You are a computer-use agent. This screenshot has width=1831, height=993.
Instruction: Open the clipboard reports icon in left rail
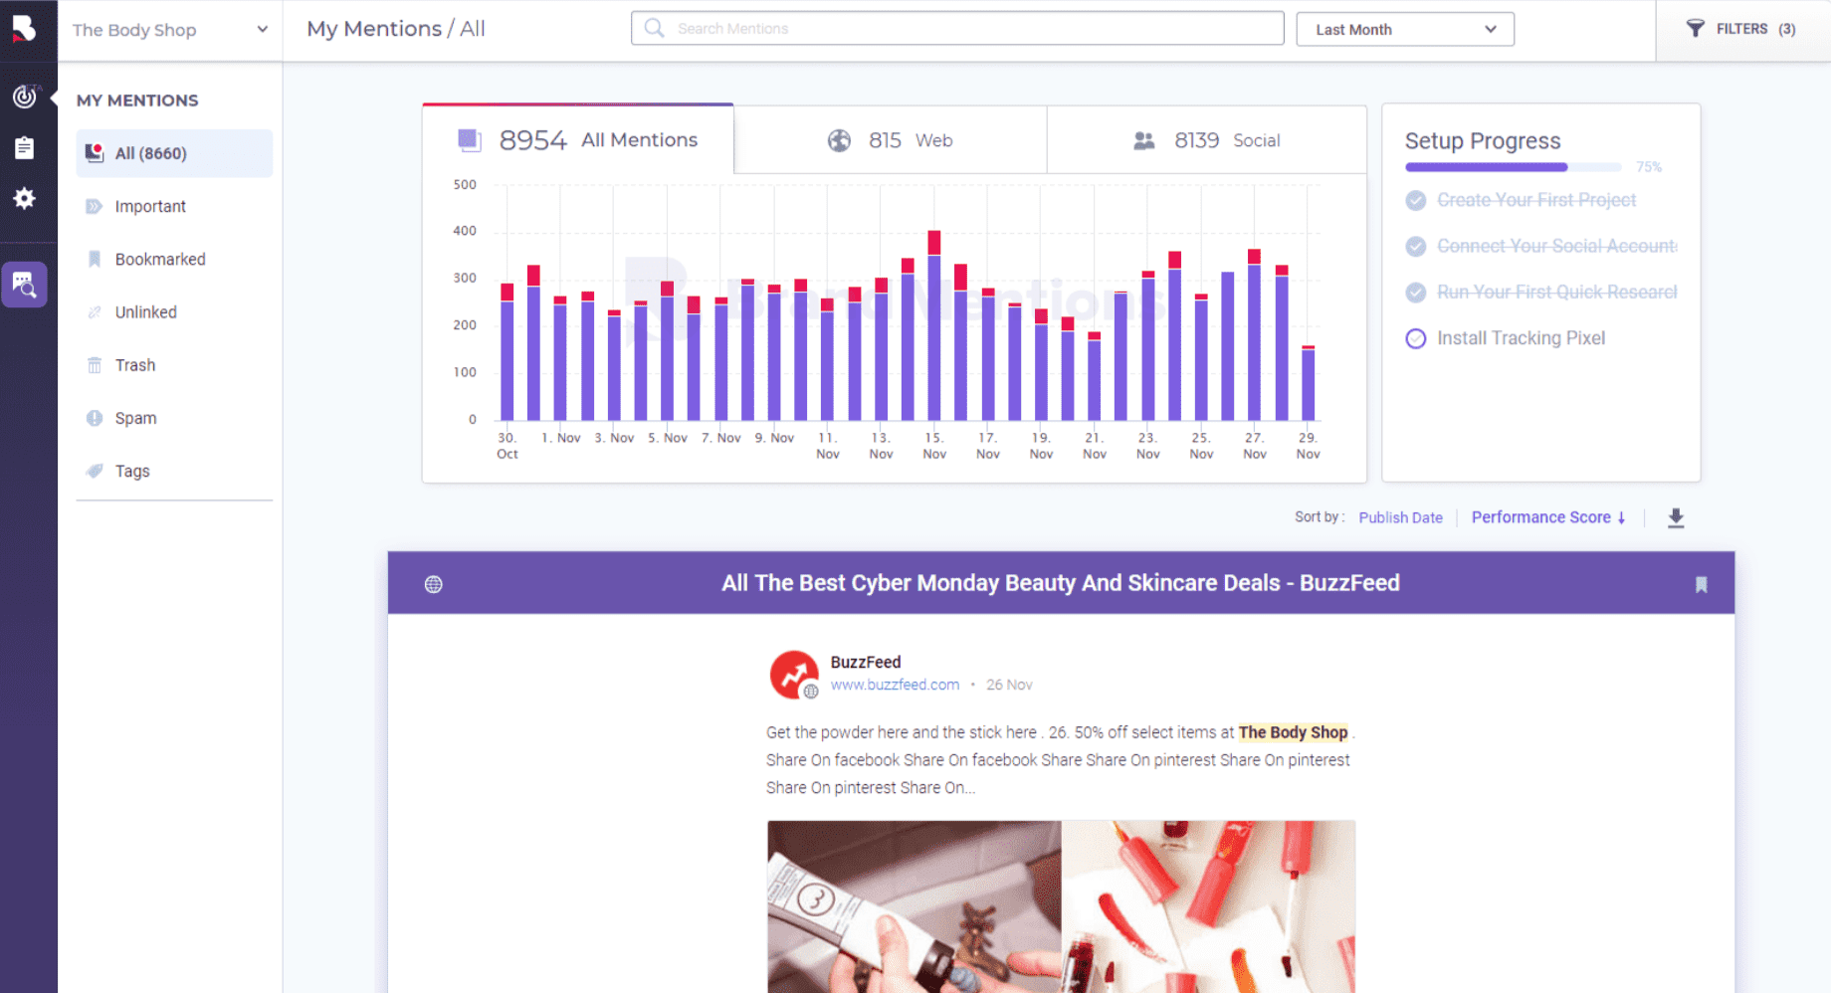[x=25, y=147]
